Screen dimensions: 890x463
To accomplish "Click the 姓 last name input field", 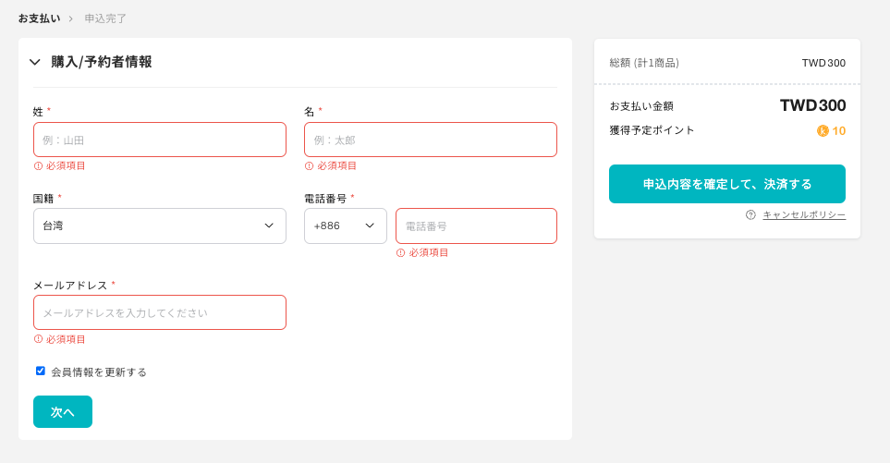I will coord(160,140).
